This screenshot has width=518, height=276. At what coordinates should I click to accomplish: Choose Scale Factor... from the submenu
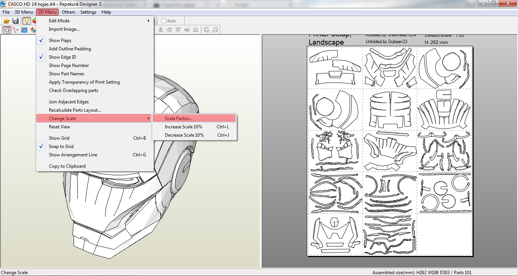(194, 119)
